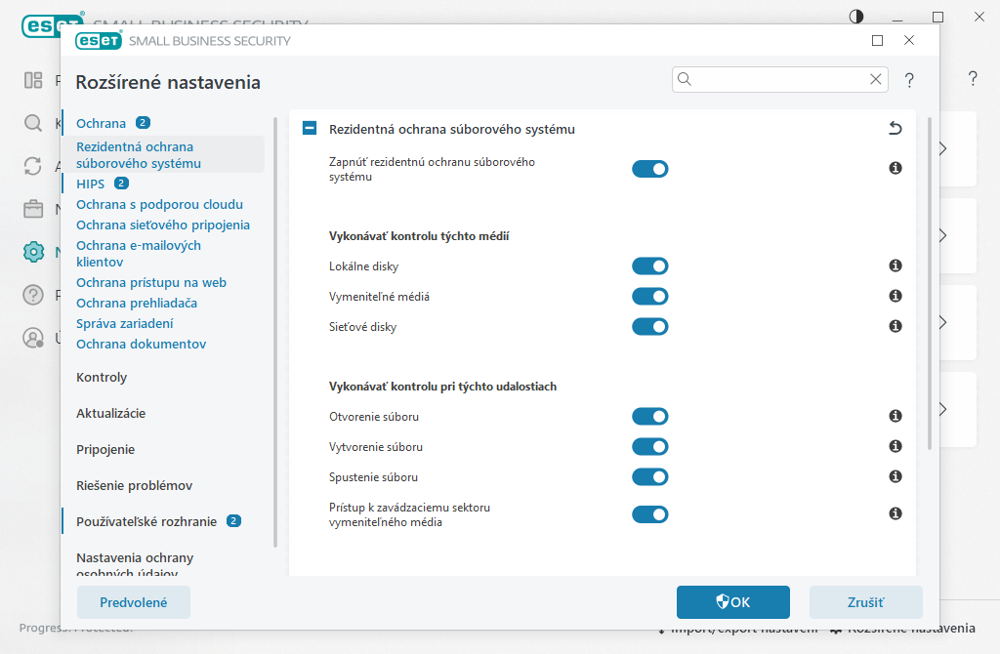This screenshot has height=654, width=1000.
Task: Click the revert arrow icon in section header
Action: pos(895,129)
